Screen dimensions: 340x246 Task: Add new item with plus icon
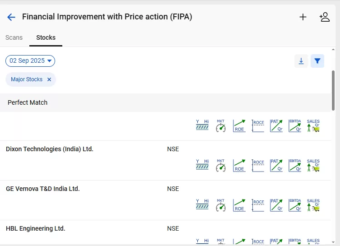[x=303, y=17]
